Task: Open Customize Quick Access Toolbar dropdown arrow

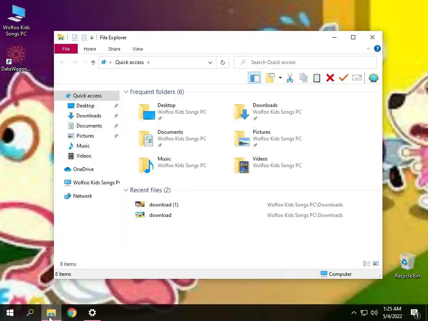Action: click(92, 38)
